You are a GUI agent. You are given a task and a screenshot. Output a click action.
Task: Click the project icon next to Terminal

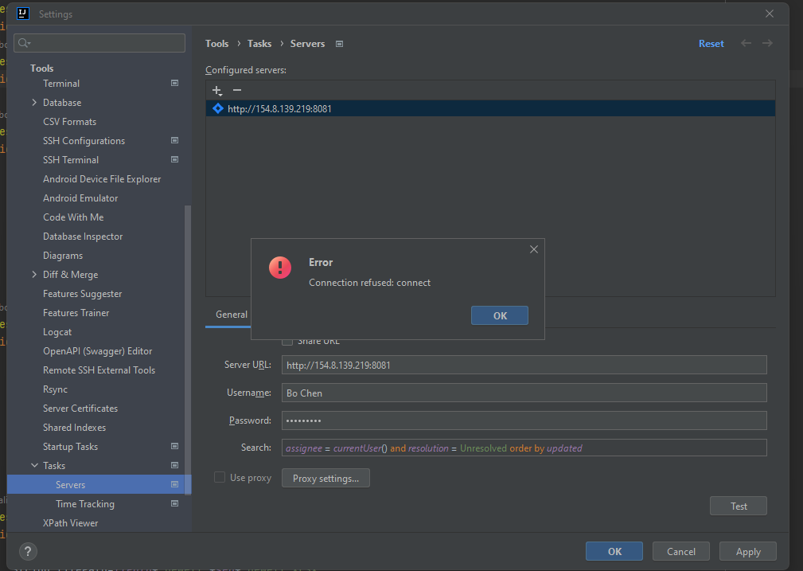click(174, 83)
